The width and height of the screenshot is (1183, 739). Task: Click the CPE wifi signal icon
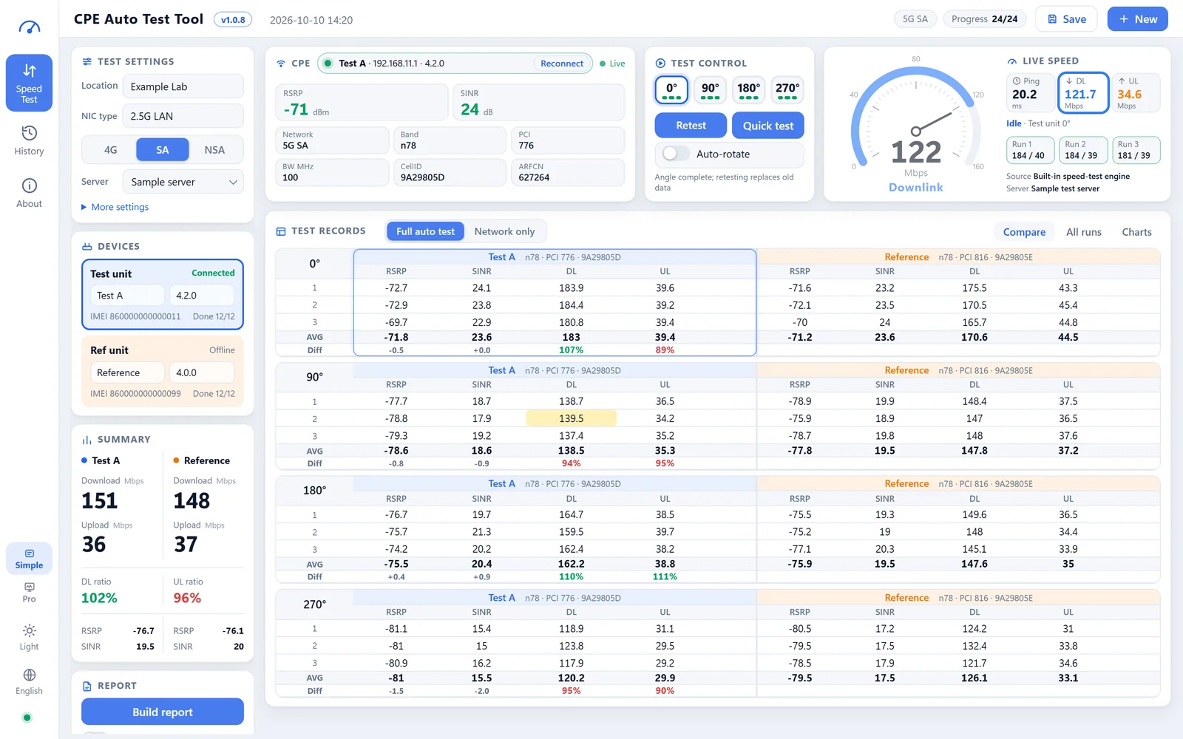(x=281, y=64)
